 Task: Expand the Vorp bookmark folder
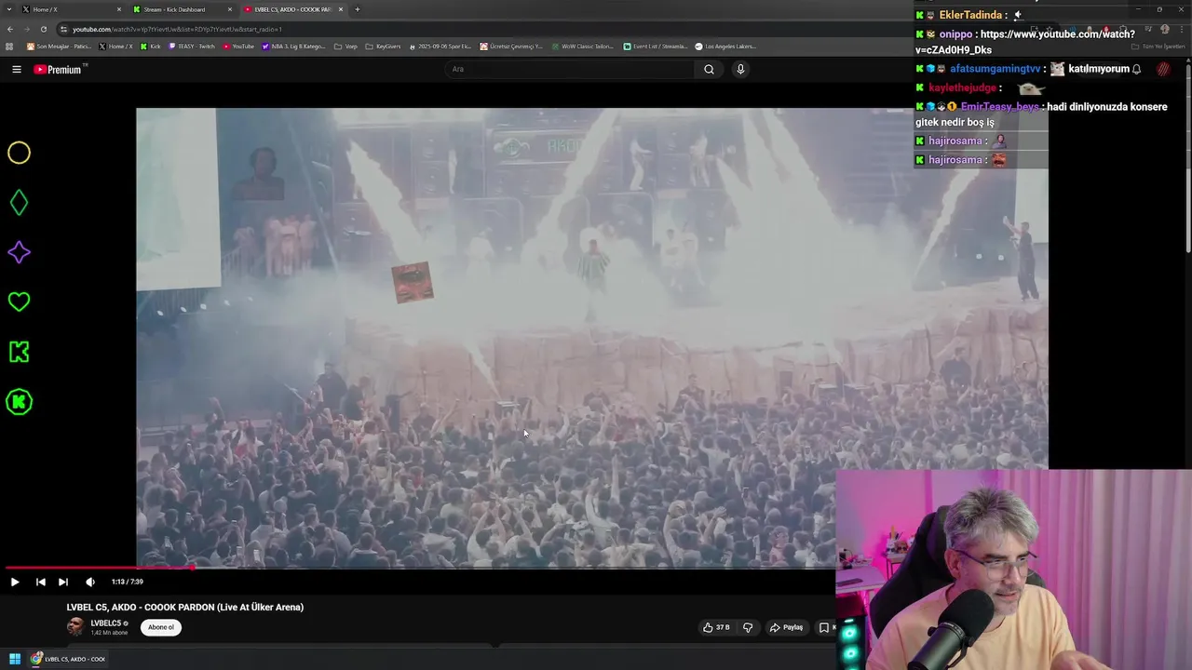(345, 46)
